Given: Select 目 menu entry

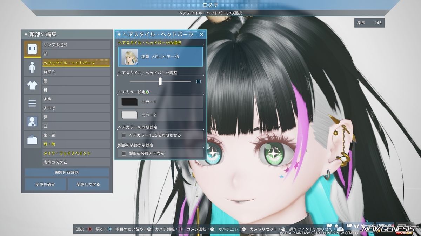Looking at the screenshot, I should [x=76, y=90].
